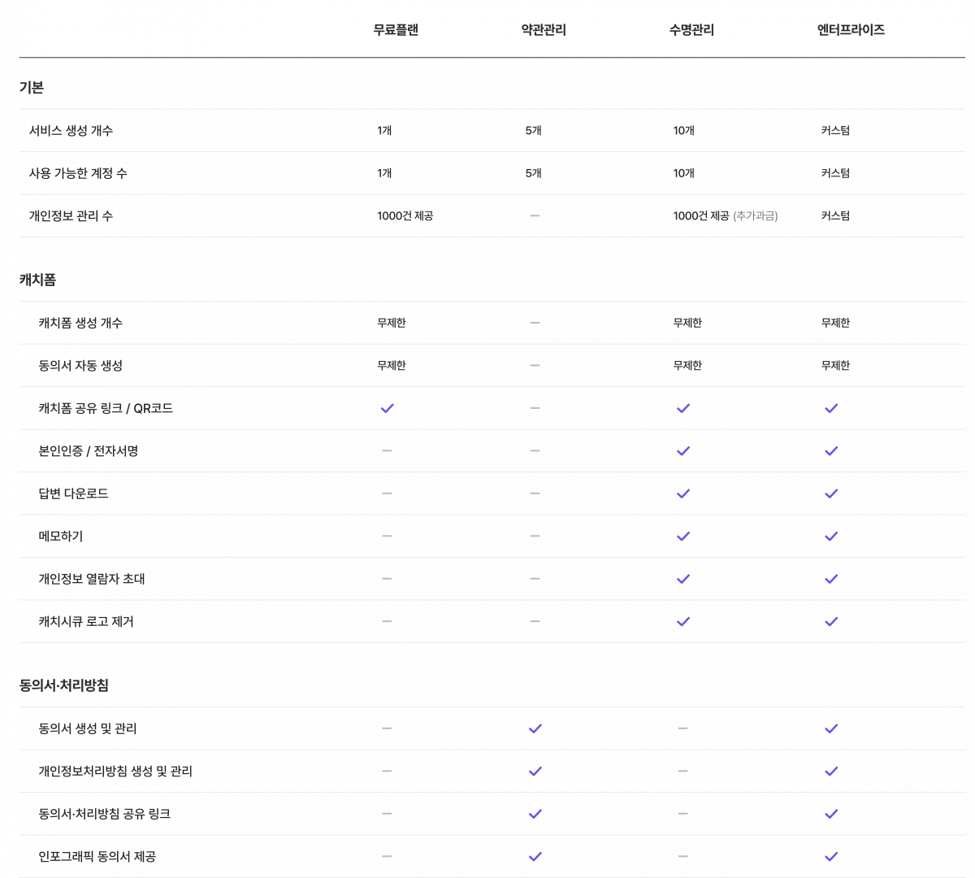
Task: Click 무제한 for 동의서 자동 생성 under 엔터프라이즈
Action: [x=835, y=366]
